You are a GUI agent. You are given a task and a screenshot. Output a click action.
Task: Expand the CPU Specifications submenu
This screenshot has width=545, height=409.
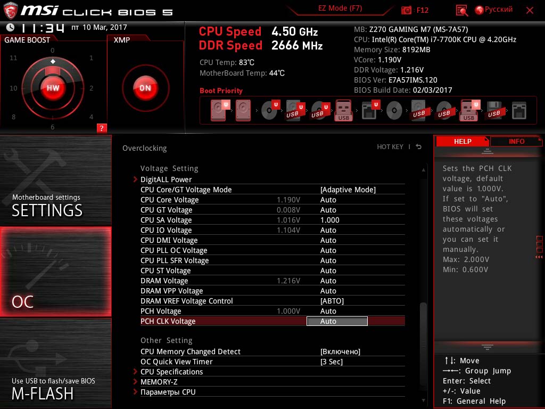172,372
